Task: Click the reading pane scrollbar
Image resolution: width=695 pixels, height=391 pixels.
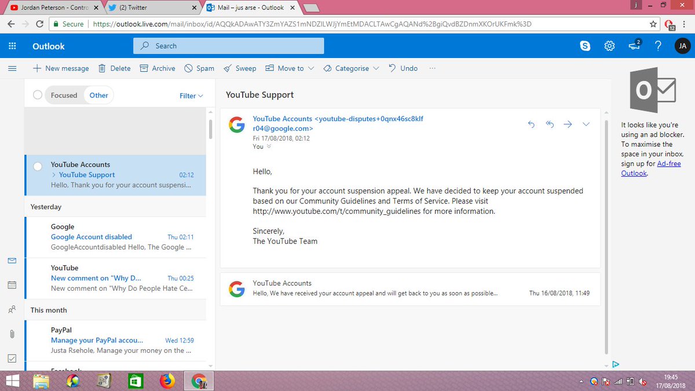Action: point(606,237)
